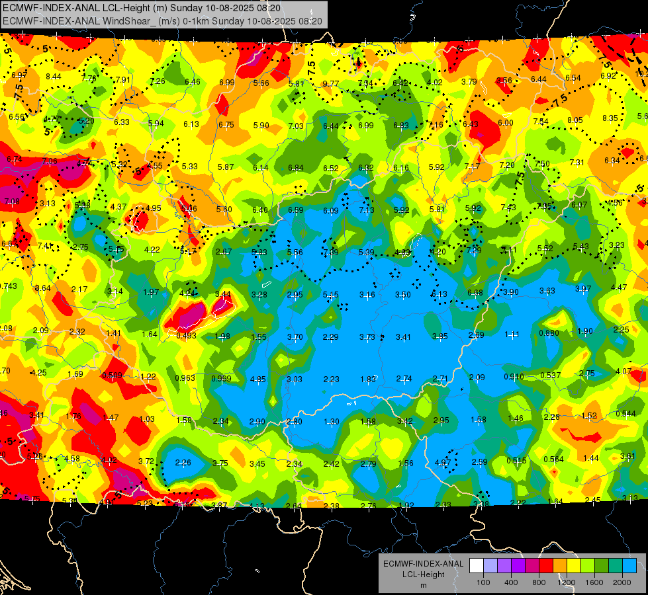Click the wind shear value 9.77
Screen dimensions: 648x595
click(330, 84)
